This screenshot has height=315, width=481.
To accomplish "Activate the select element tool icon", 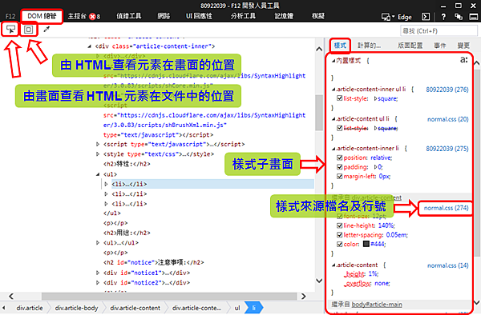I will 10,30.
